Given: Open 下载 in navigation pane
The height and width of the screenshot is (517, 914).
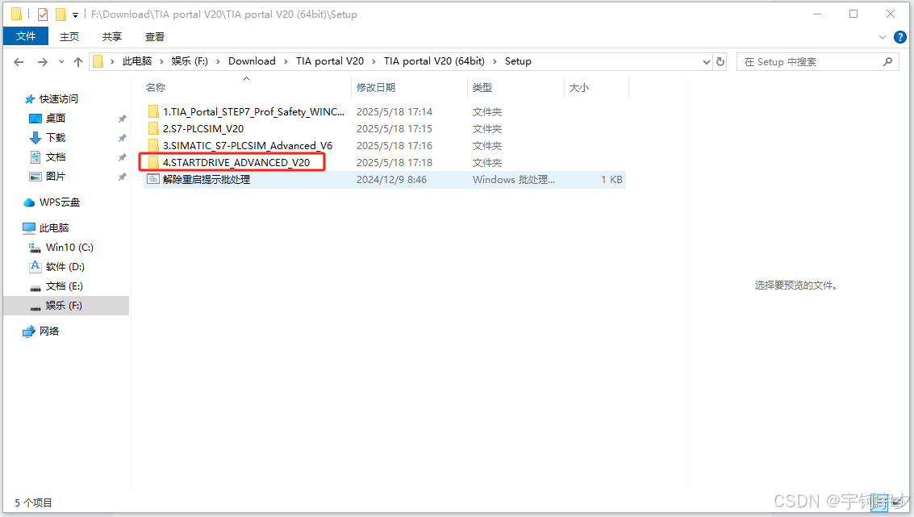Looking at the screenshot, I should pos(56,138).
